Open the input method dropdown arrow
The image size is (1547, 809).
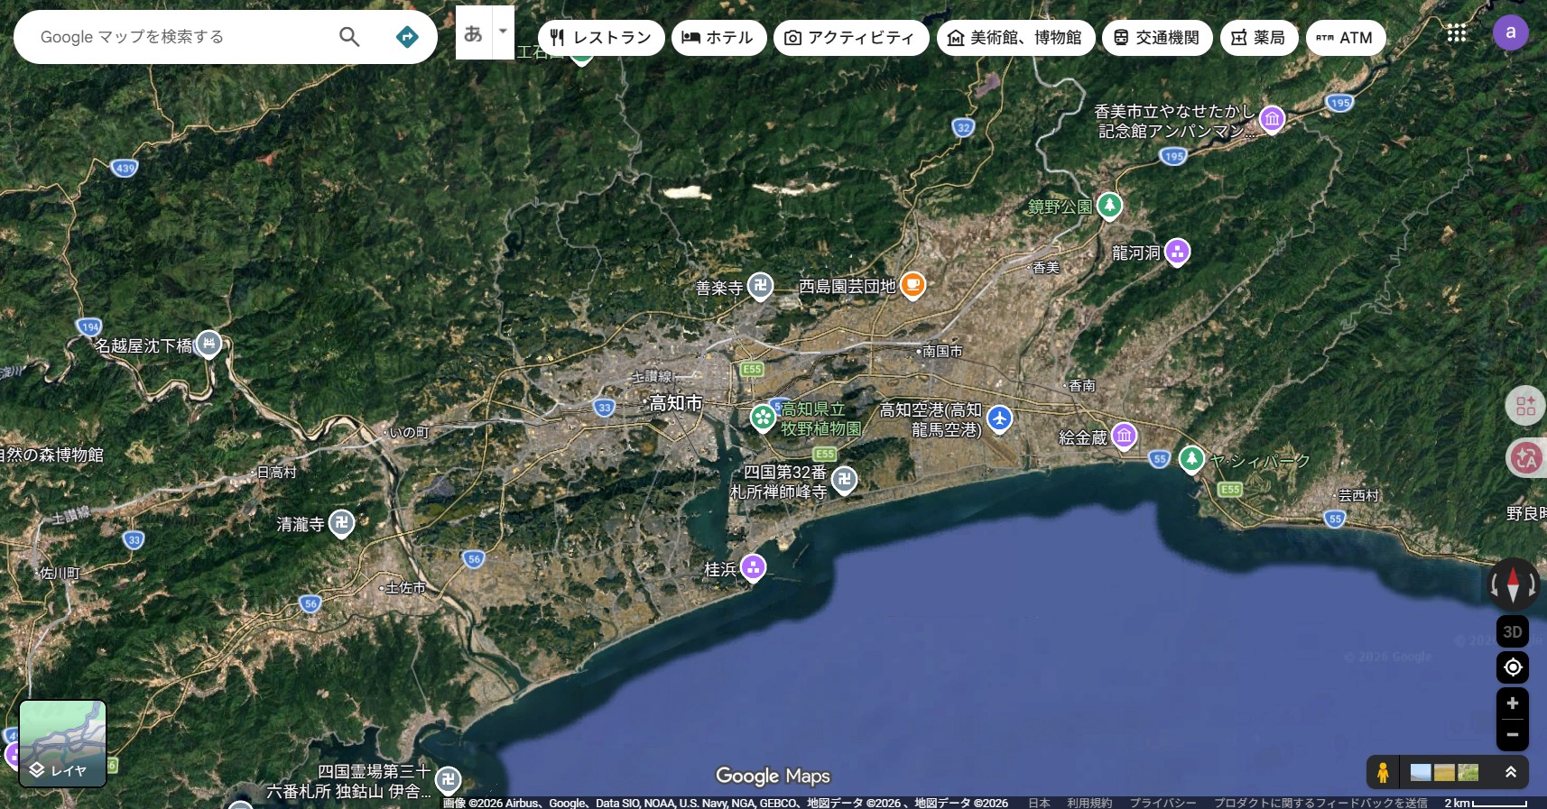pyautogui.click(x=503, y=32)
